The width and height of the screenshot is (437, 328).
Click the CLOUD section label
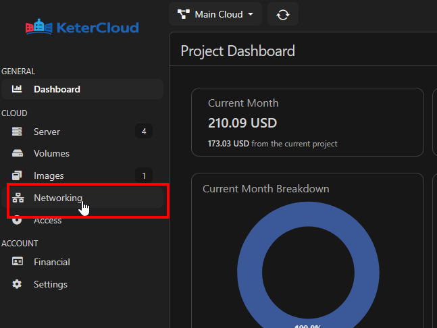click(x=14, y=113)
